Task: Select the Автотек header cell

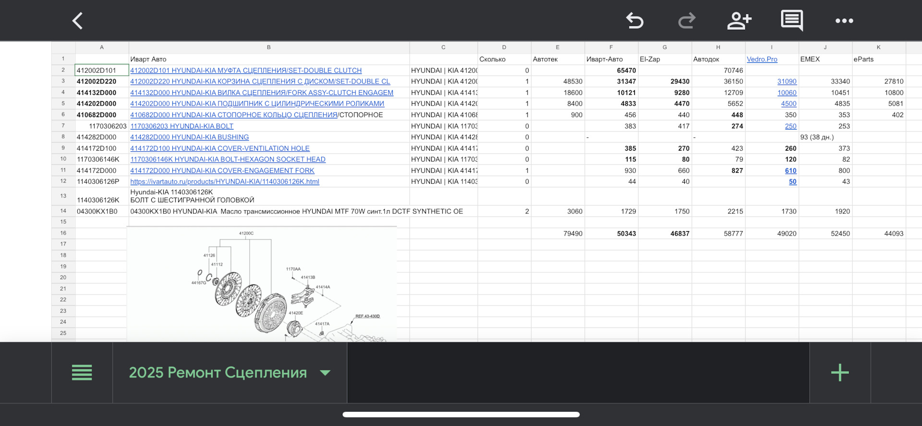Action: [x=558, y=59]
